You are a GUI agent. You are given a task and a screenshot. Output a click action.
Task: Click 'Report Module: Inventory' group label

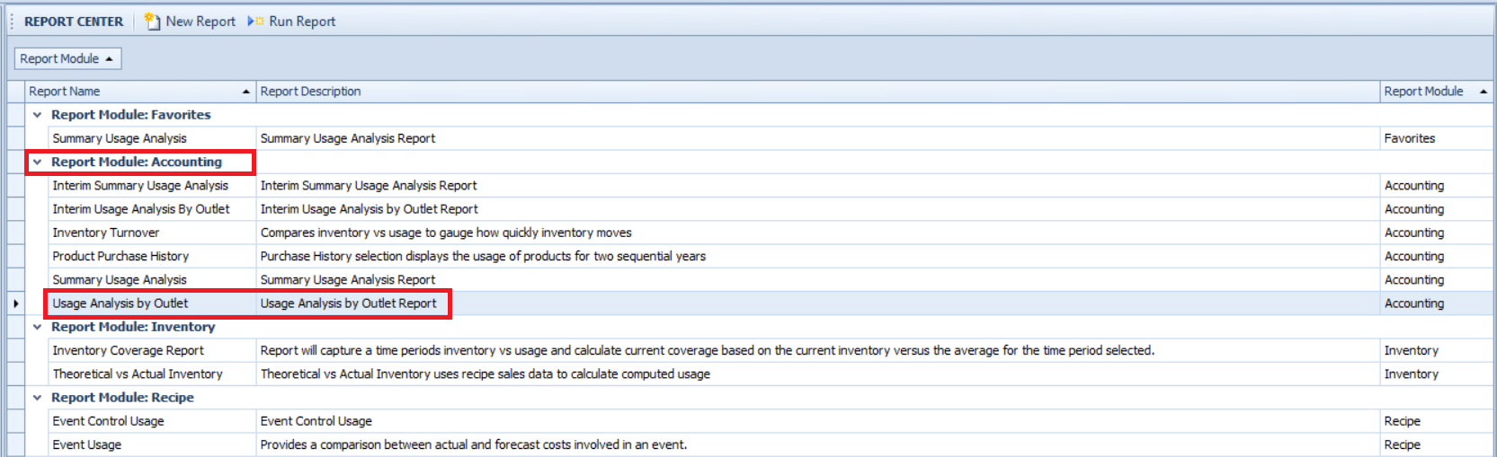tap(133, 327)
